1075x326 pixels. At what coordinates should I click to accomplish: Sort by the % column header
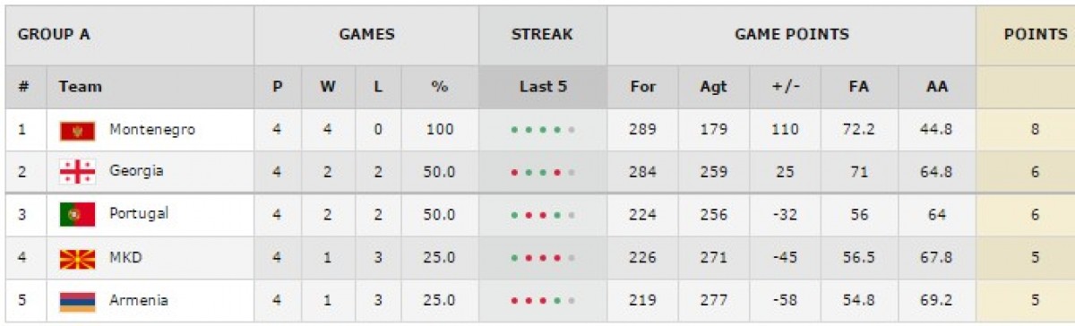click(x=439, y=87)
